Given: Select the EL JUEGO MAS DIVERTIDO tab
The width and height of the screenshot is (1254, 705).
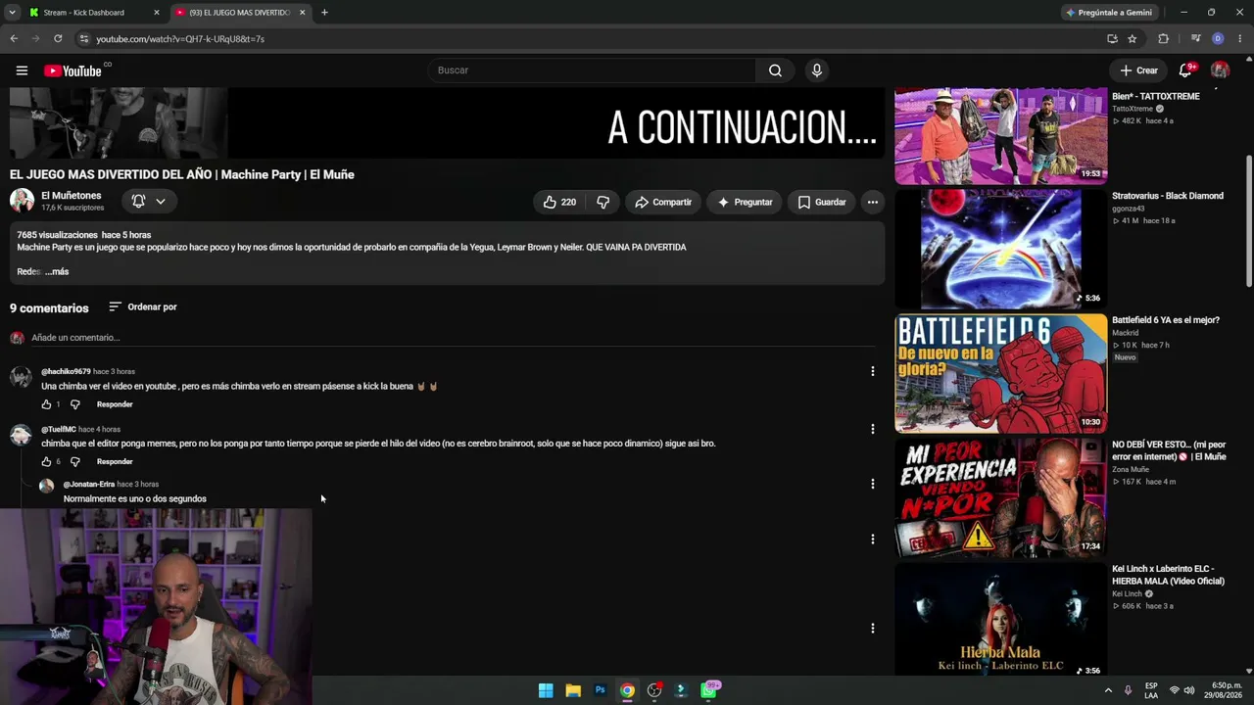Looking at the screenshot, I should 240,13.
